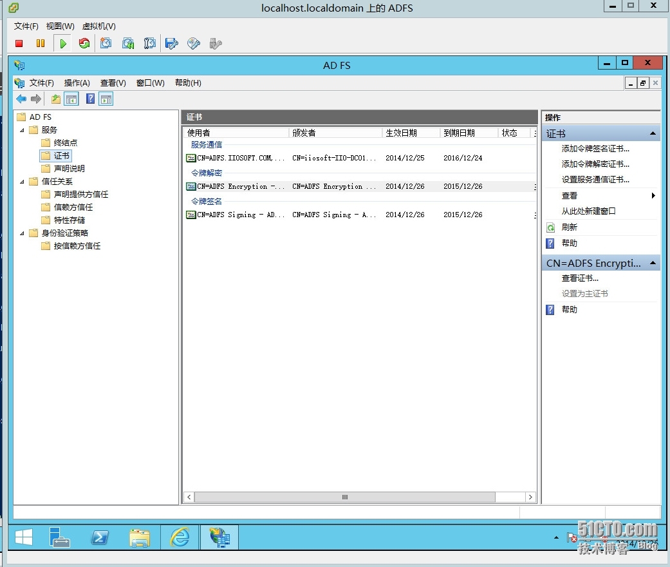The width and height of the screenshot is (670, 567).
Task: Click the blue help icon in MMC toolbar
Action: (90, 99)
